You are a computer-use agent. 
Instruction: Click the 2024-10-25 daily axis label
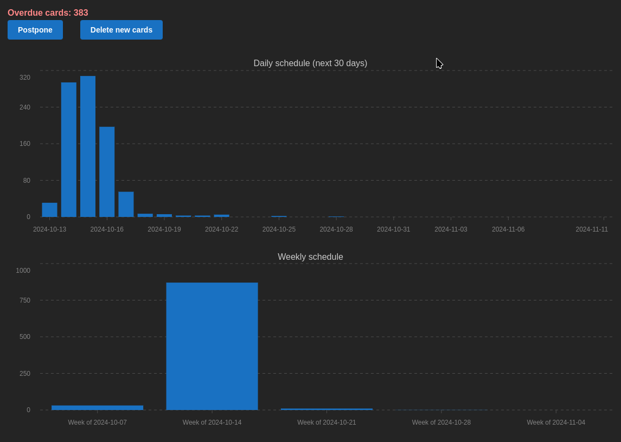coord(279,229)
